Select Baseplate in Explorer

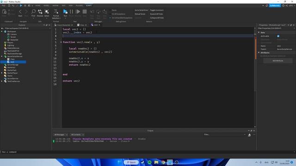pos(14,40)
